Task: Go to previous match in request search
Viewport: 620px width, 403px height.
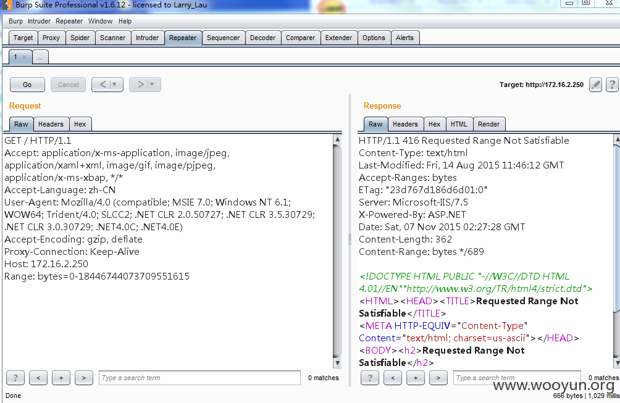Action: (38, 378)
